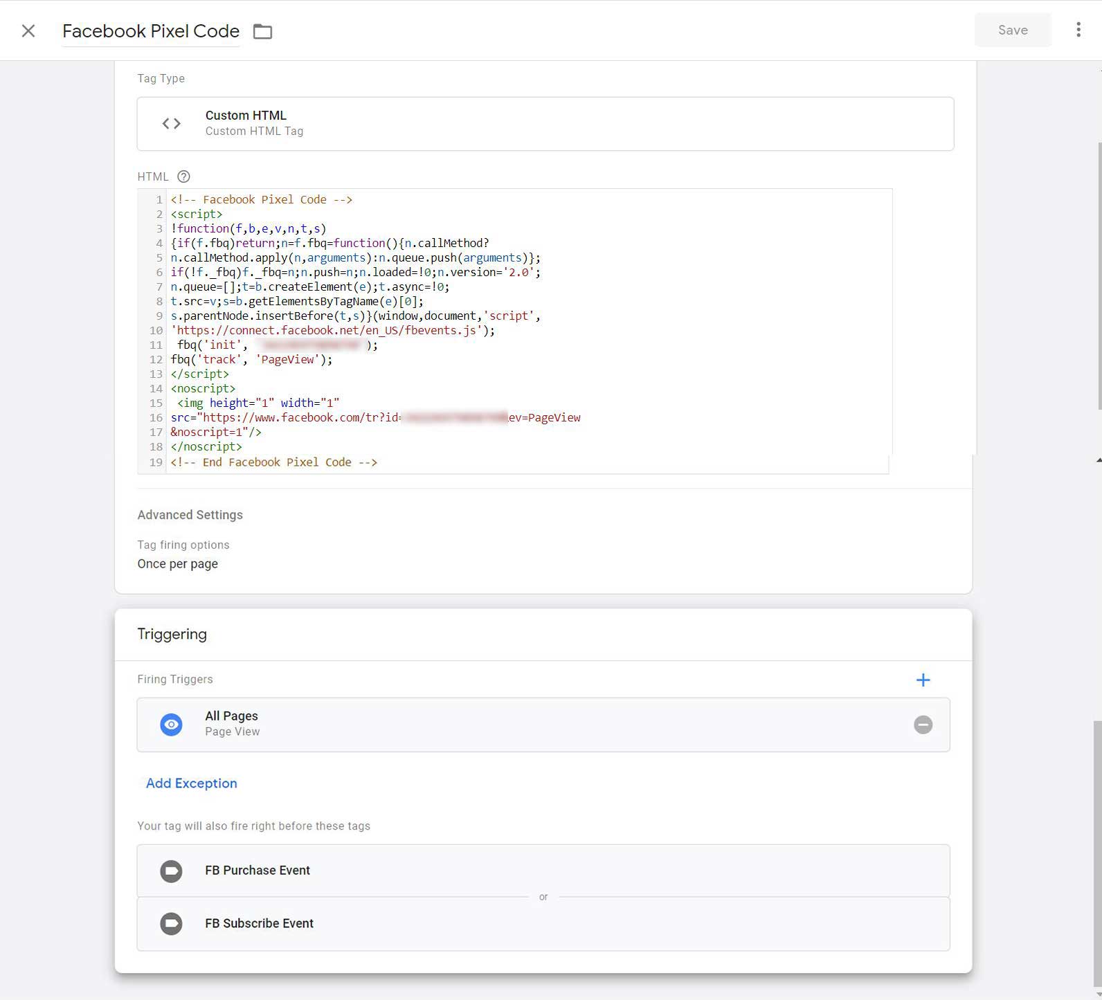Click the folder icon next to tag name

(x=262, y=31)
